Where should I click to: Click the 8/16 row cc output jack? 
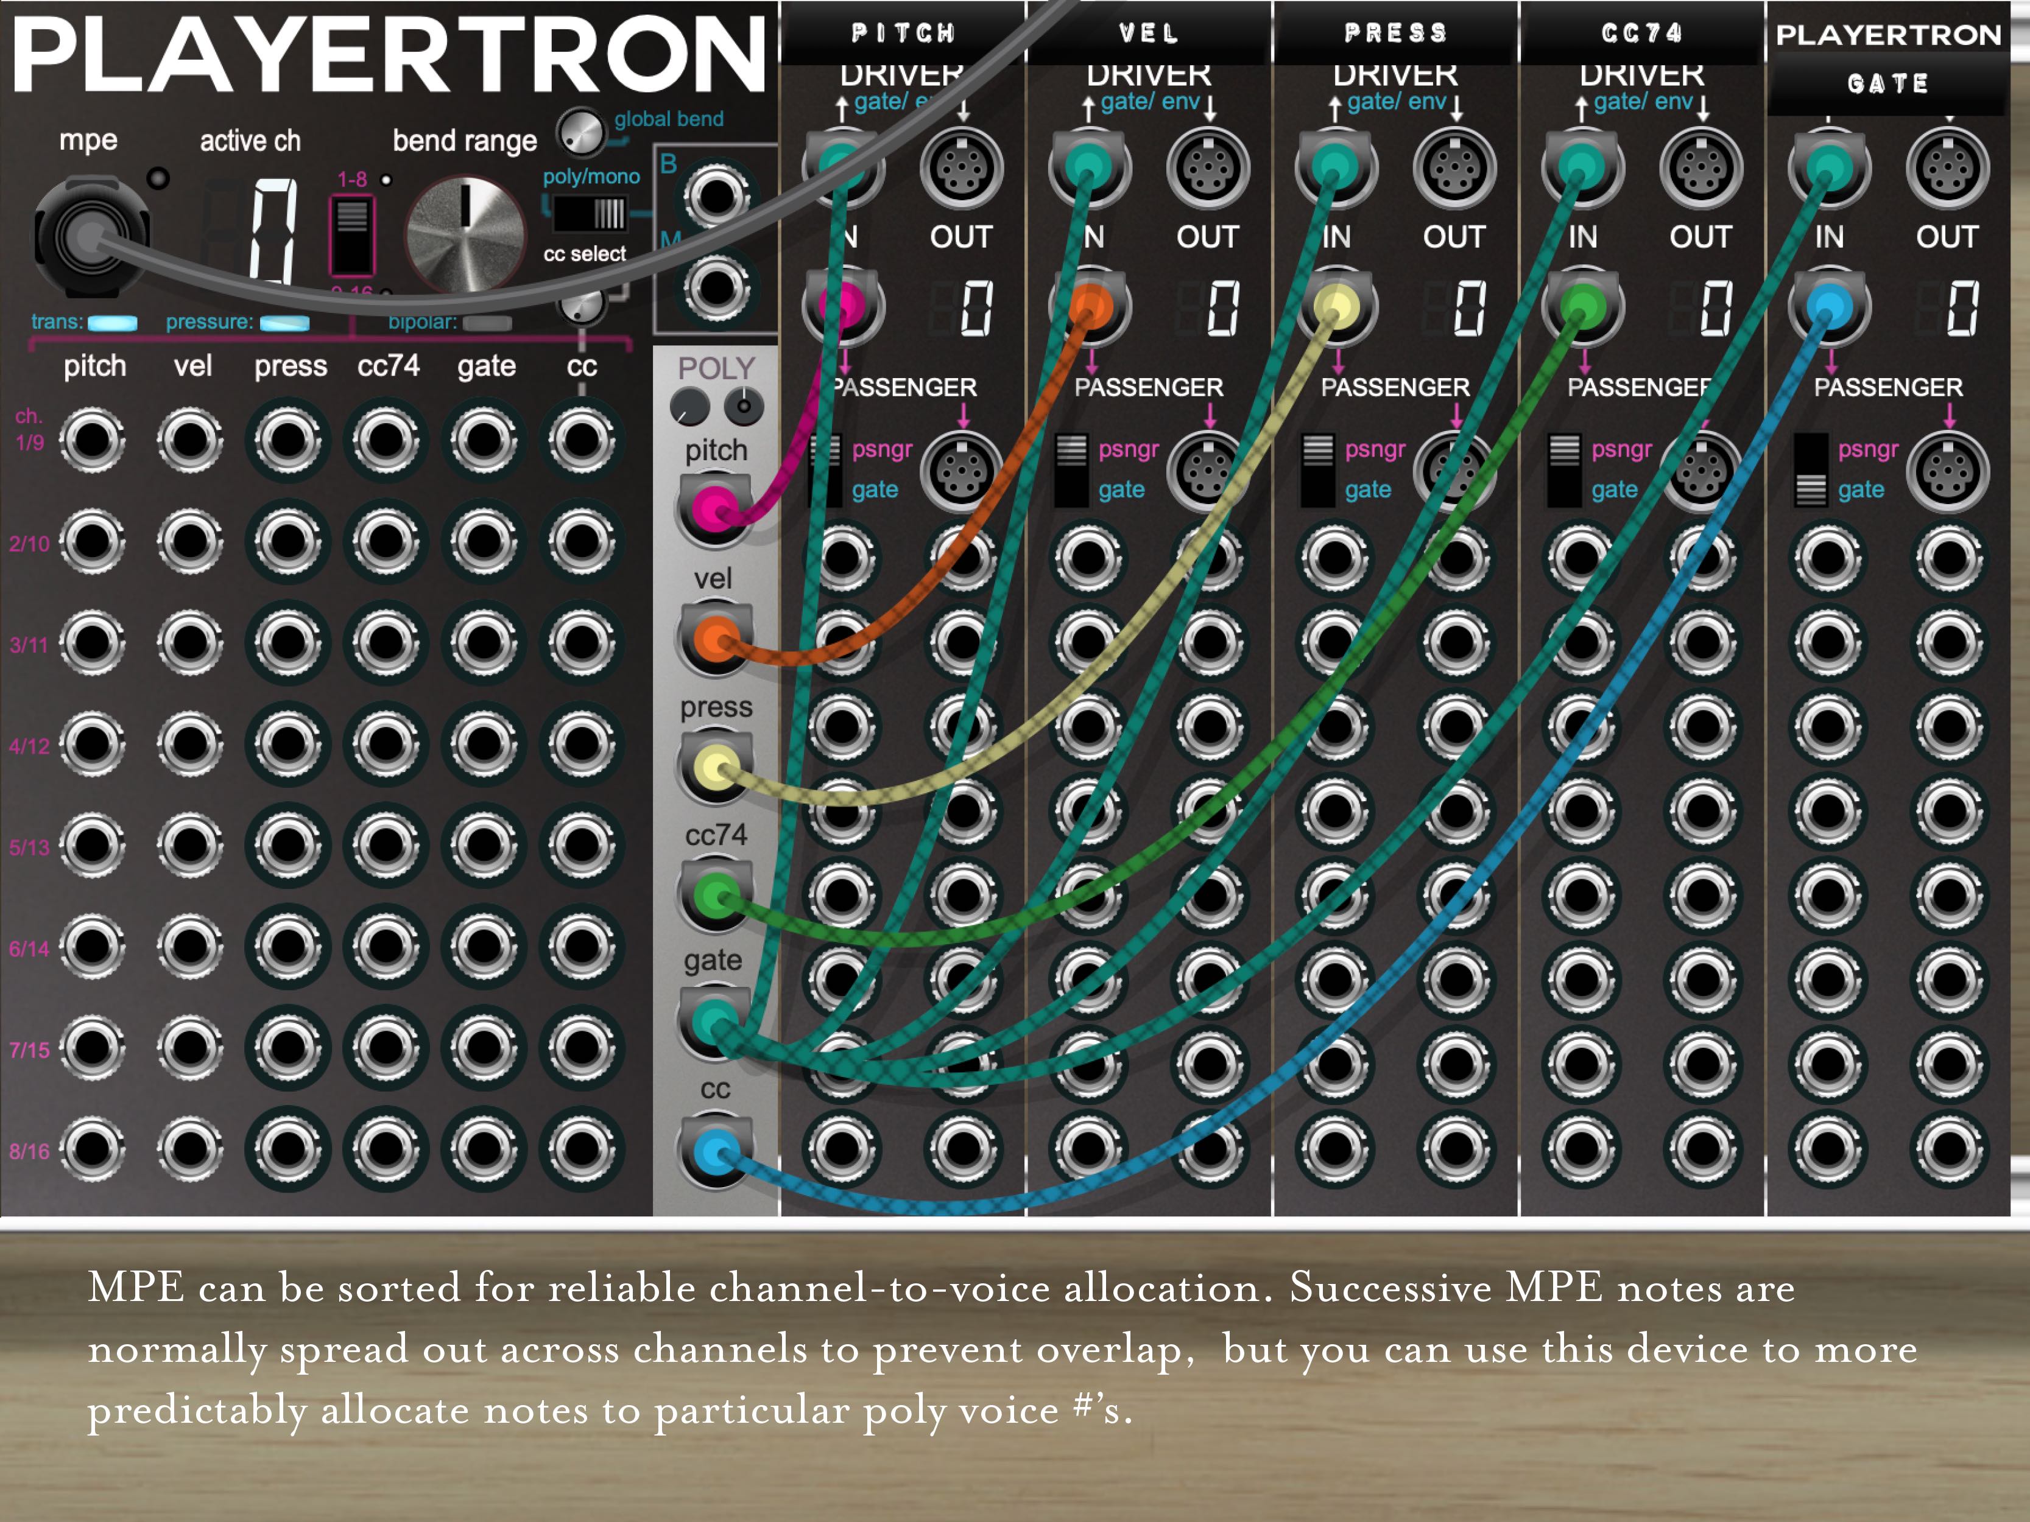(582, 1148)
